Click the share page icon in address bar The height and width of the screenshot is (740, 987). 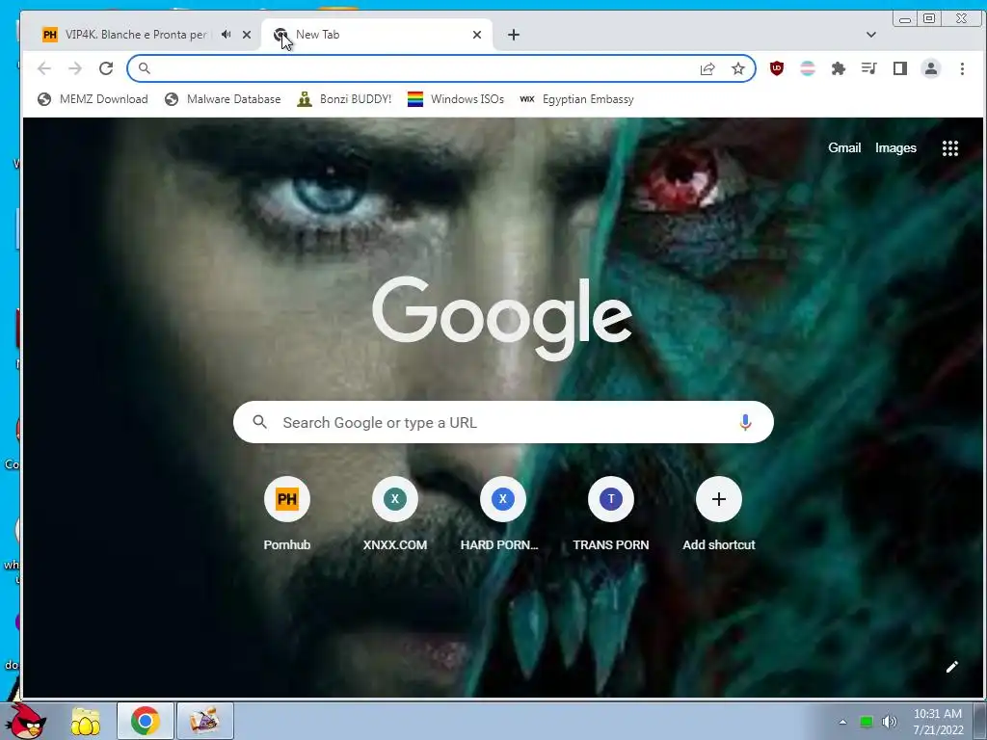point(707,68)
